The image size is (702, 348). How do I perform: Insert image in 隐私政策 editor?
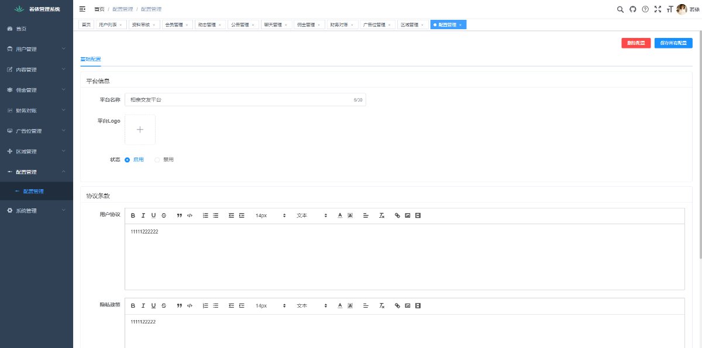(x=408, y=305)
